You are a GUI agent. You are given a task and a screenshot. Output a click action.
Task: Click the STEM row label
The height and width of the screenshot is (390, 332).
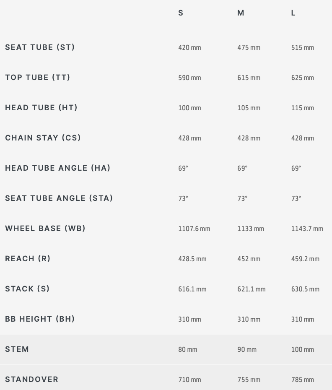(17, 349)
